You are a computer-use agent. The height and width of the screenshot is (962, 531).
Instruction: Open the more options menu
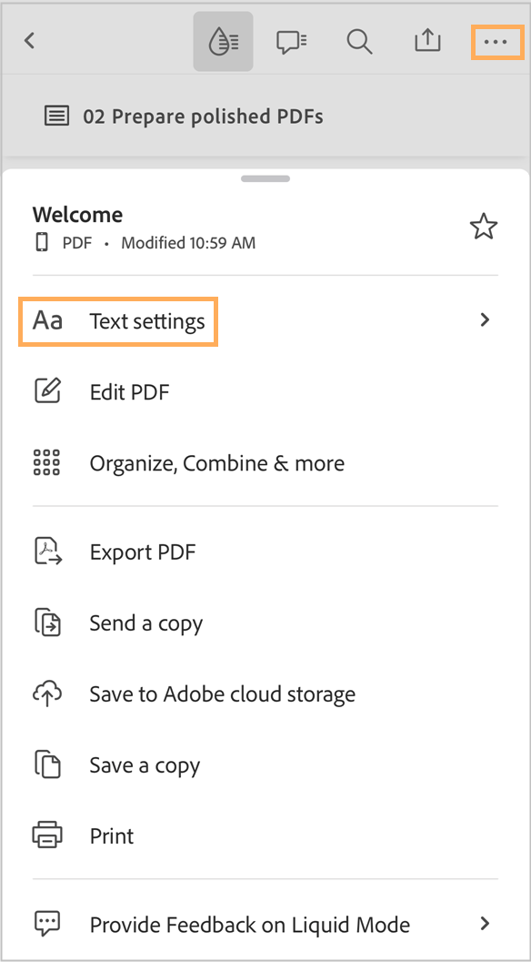(496, 40)
